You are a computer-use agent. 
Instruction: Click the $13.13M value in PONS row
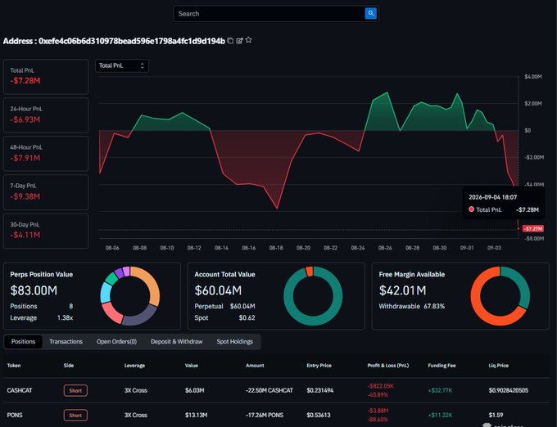(196, 415)
